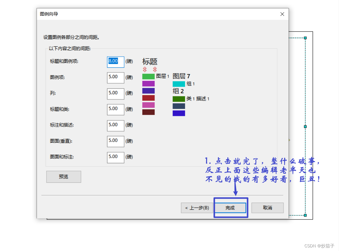
Task: Edit the 标注和描述 spacing field
Action: (115, 125)
